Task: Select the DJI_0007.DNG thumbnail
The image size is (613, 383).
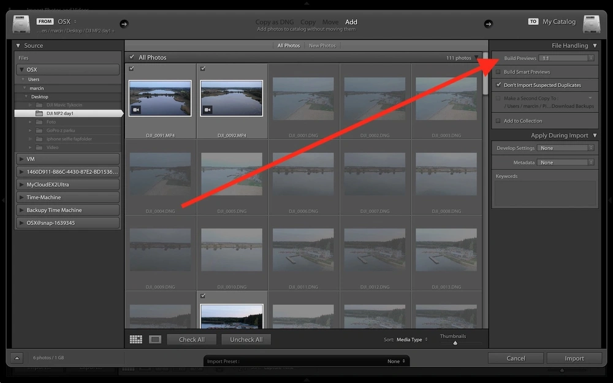Action: [x=375, y=174]
